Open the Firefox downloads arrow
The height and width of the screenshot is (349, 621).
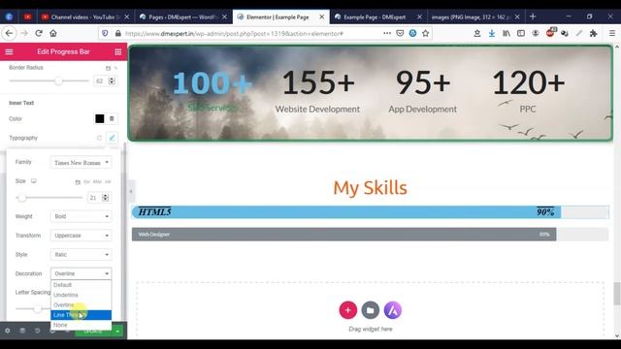[492, 34]
